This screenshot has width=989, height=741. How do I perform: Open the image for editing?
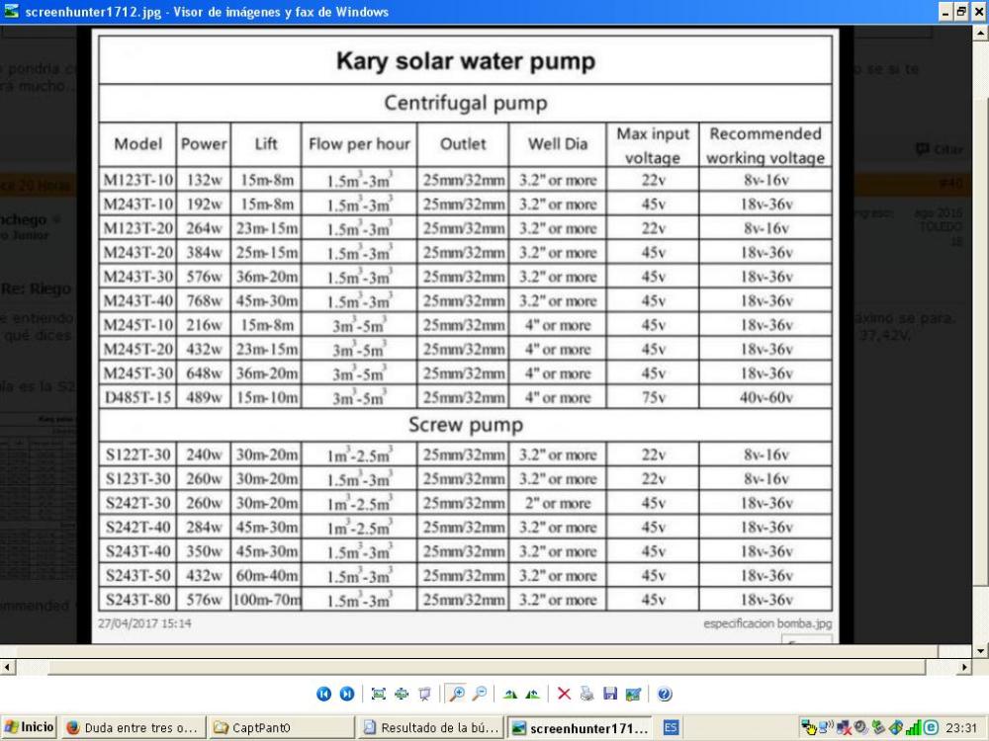(x=633, y=694)
